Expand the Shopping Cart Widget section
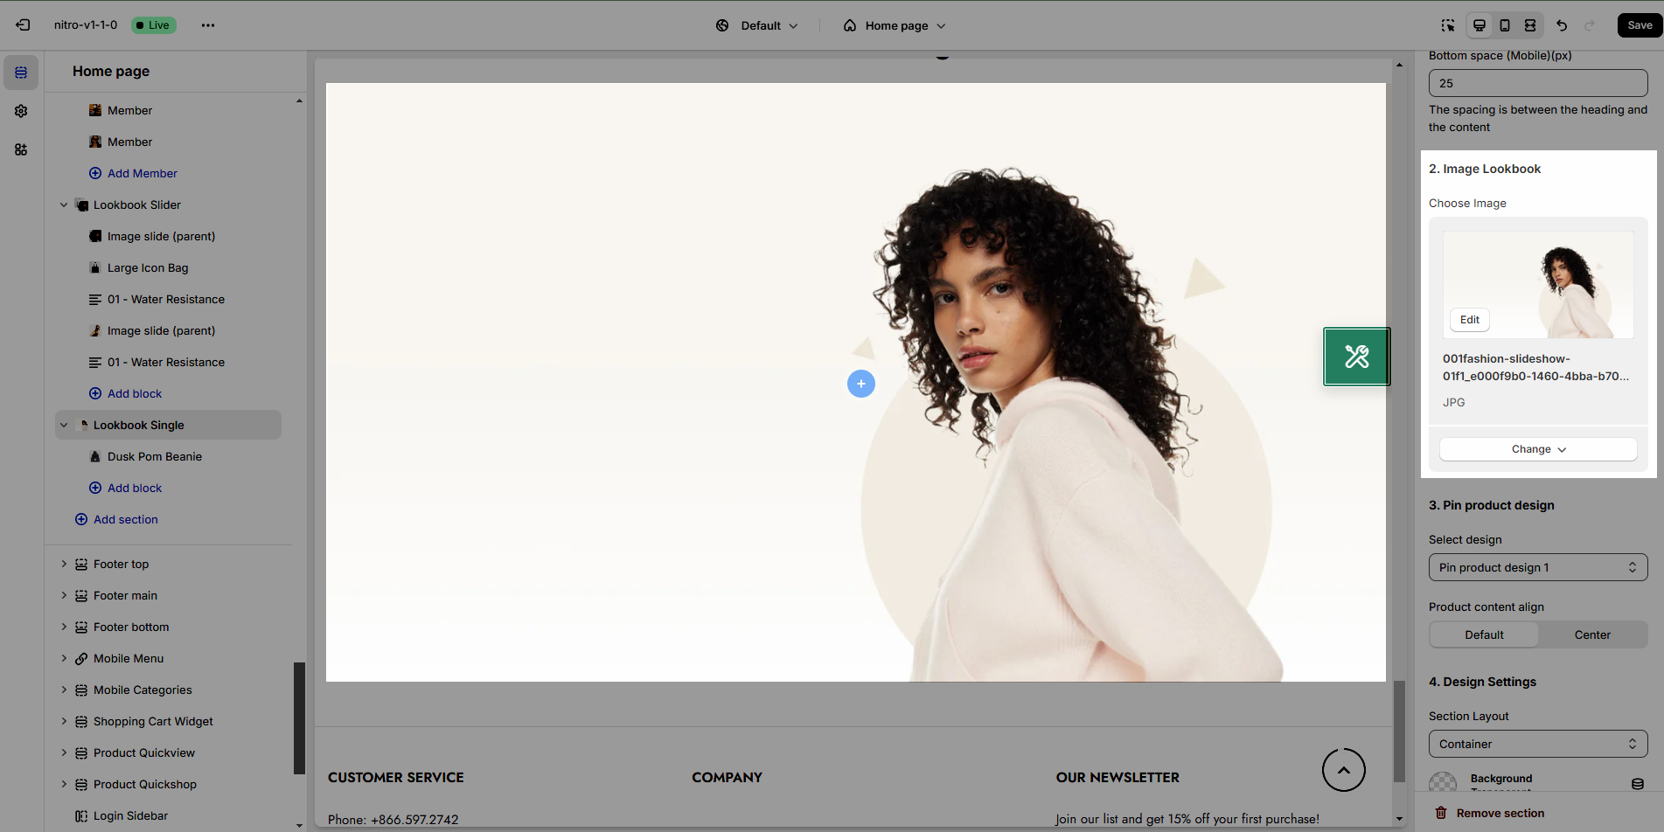This screenshot has width=1664, height=832. [x=64, y=722]
